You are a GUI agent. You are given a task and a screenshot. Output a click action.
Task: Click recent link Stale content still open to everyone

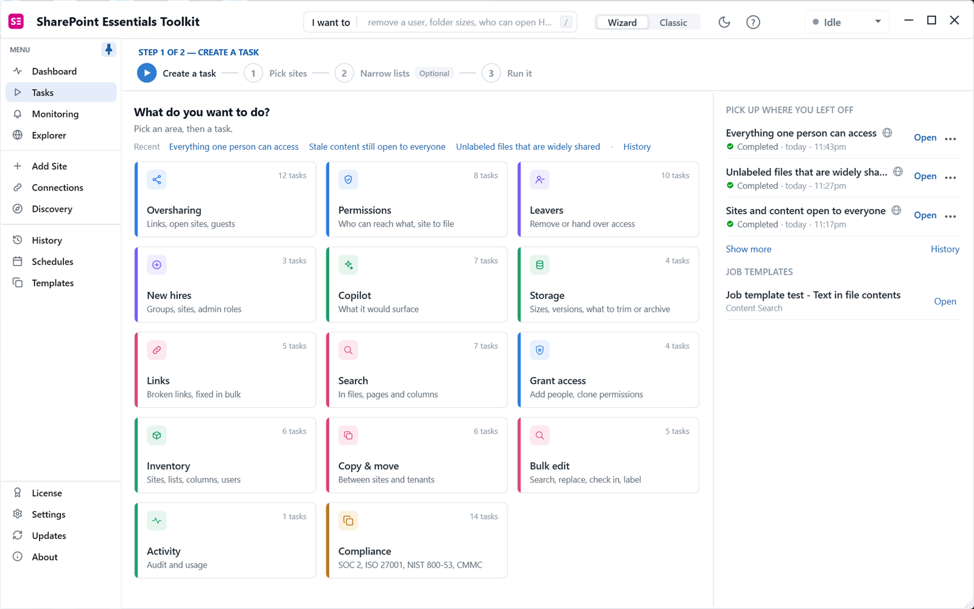click(377, 147)
